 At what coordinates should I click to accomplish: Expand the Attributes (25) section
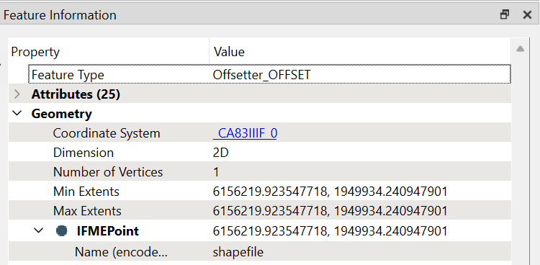coord(17,94)
